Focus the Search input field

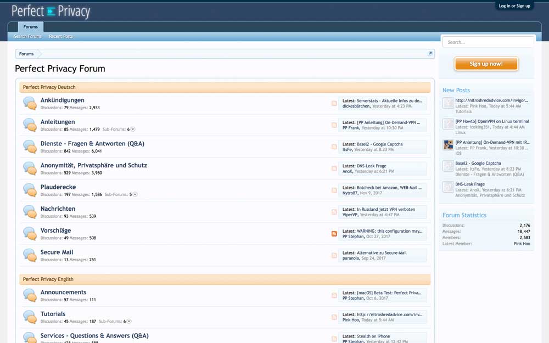(488, 42)
